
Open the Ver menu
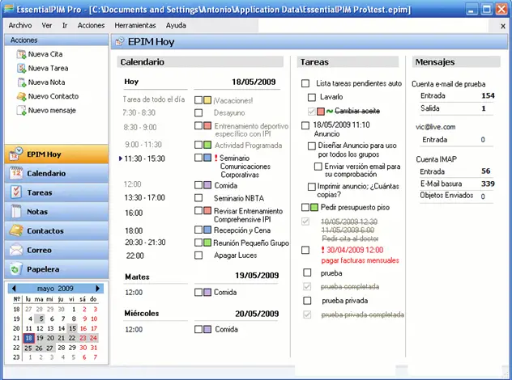[47, 25]
